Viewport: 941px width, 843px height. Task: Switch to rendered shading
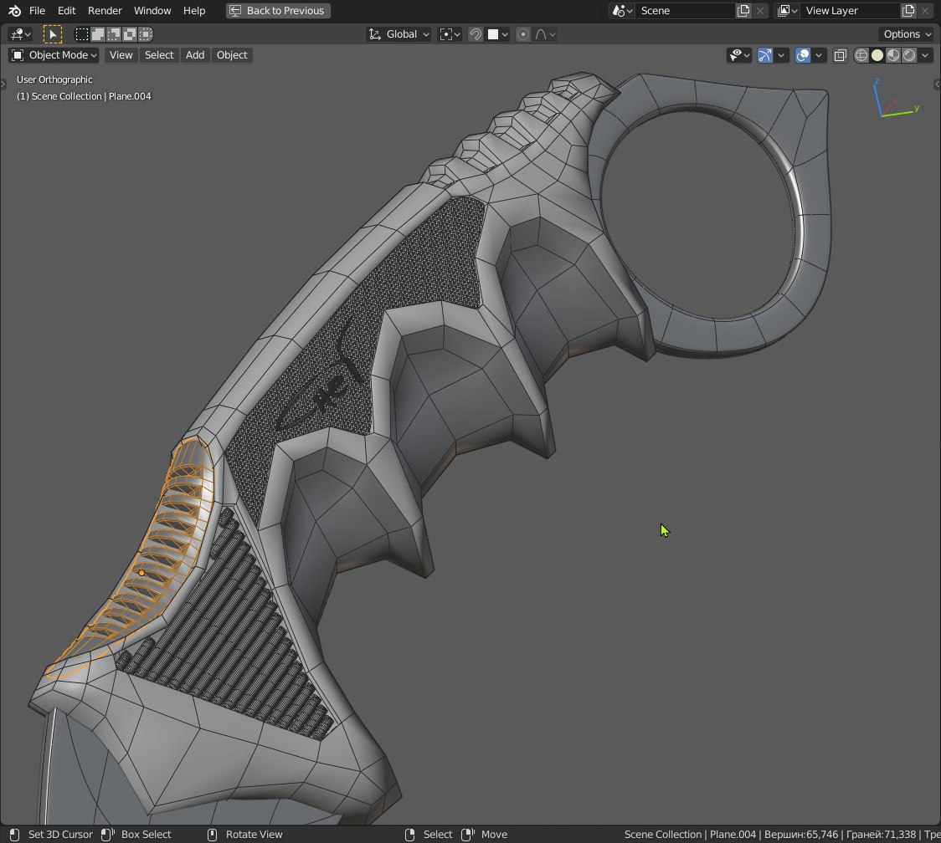click(x=909, y=55)
